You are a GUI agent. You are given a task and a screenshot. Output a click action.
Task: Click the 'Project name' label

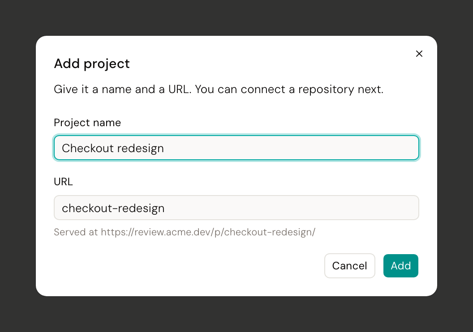(x=87, y=123)
